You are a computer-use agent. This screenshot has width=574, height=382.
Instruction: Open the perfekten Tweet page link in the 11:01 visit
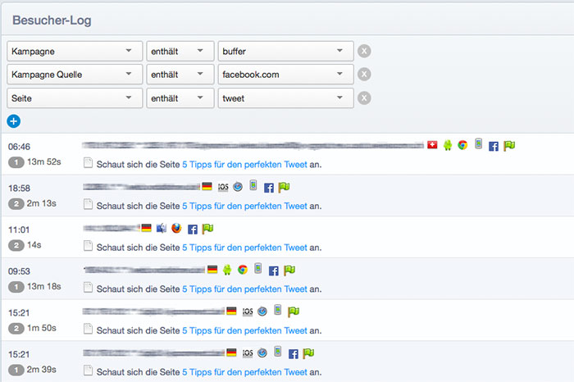click(x=244, y=248)
